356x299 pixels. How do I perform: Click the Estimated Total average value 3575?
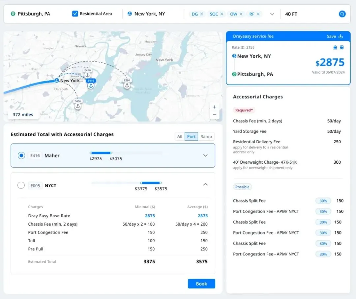pyautogui.click(x=202, y=261)
